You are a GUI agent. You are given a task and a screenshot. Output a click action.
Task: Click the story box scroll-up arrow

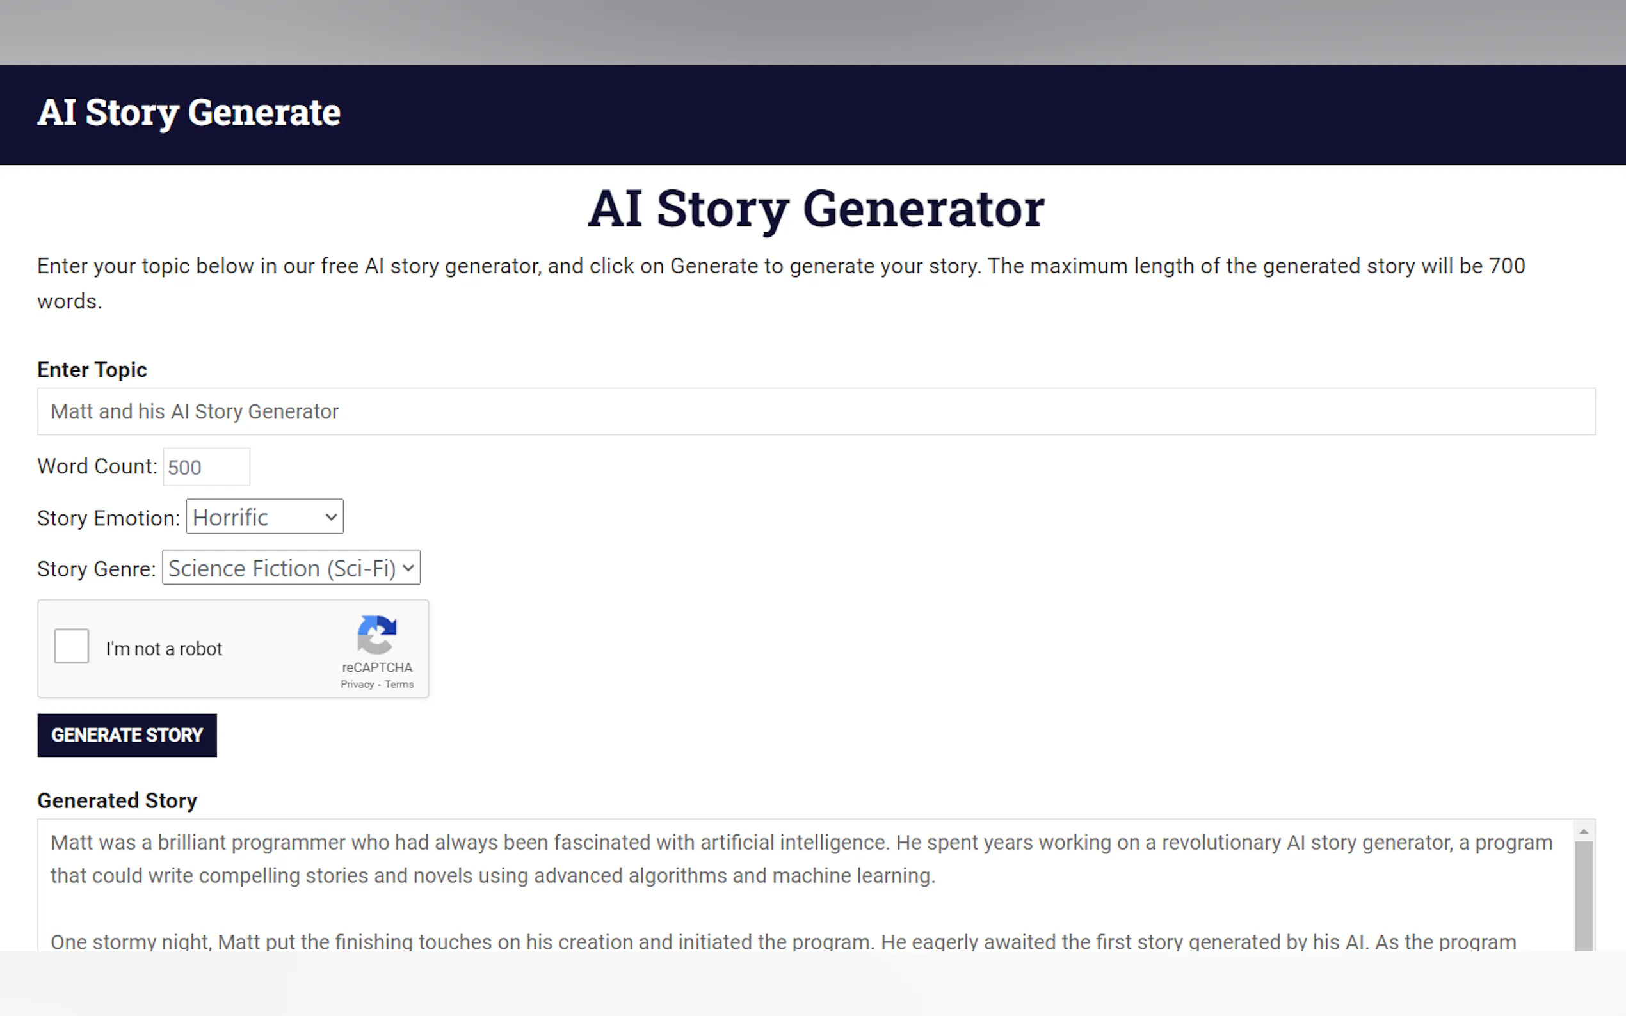(1584, 832)
